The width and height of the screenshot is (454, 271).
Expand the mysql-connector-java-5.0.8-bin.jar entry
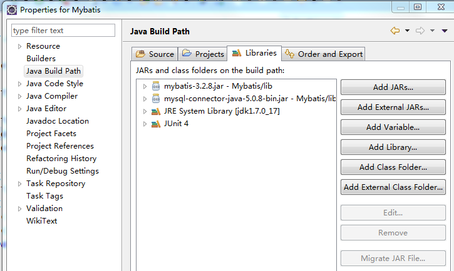[x=145, y=99]
